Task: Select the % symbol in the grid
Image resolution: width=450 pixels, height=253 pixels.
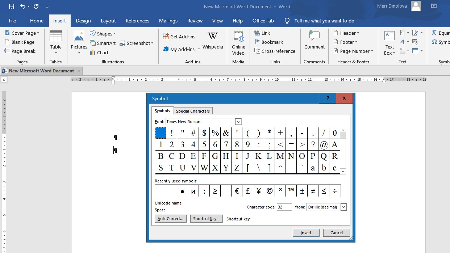Action: 215,133
